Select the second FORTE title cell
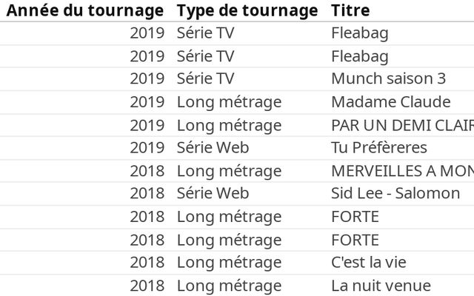 [x=355, y=240]
